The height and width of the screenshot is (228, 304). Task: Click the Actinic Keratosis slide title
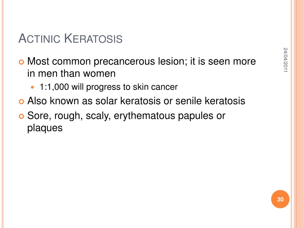[x=70, y=38]
